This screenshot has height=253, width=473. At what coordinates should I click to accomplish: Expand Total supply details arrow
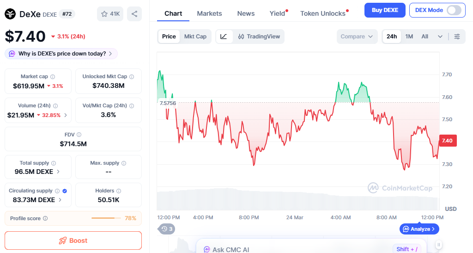[x=58, y=172]
